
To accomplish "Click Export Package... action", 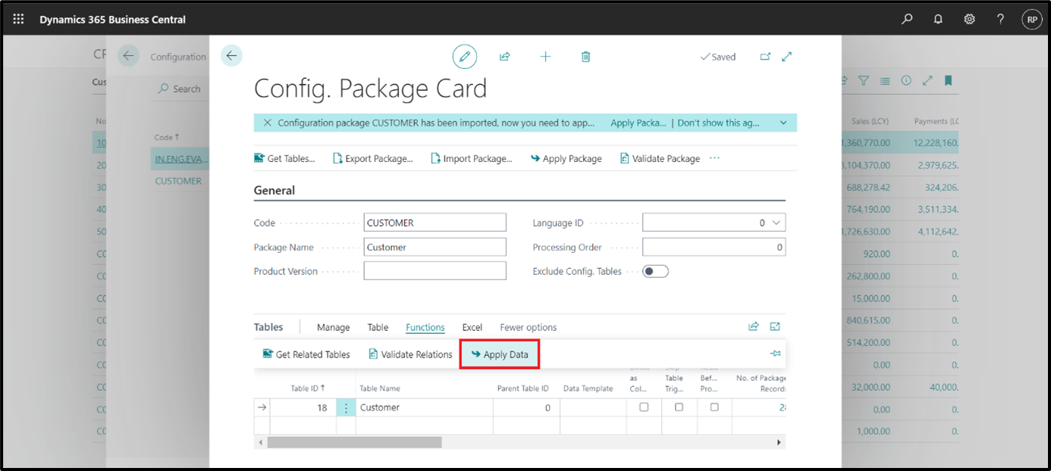I will tap(372, 158).
